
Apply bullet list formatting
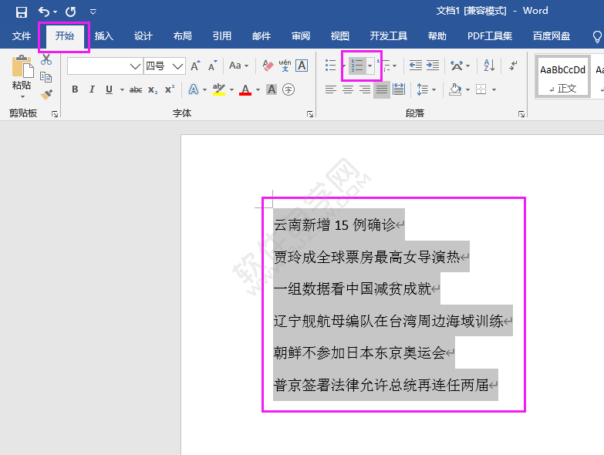[x=330, y=66]
